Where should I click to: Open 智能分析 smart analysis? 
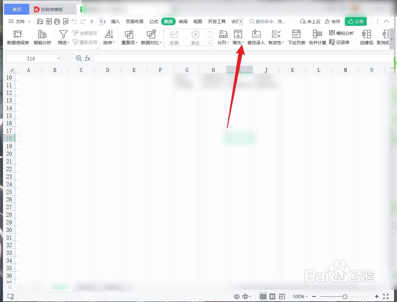point(43,37)
